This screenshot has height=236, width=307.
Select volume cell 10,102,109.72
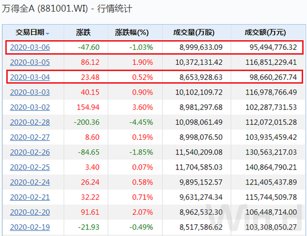[199, 92]
